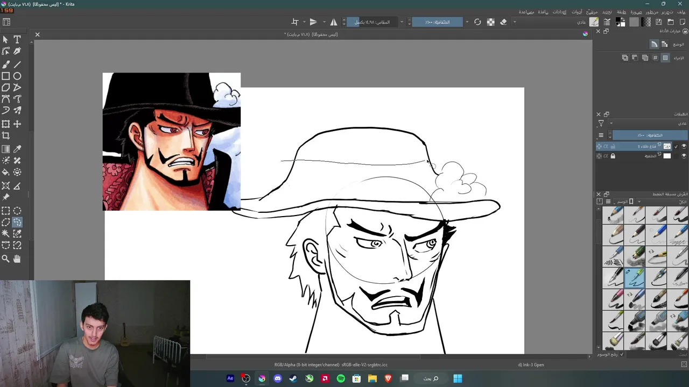
Task: Select the Fill bucket tool
Action: pyautogui.click(x=5, y=172)
